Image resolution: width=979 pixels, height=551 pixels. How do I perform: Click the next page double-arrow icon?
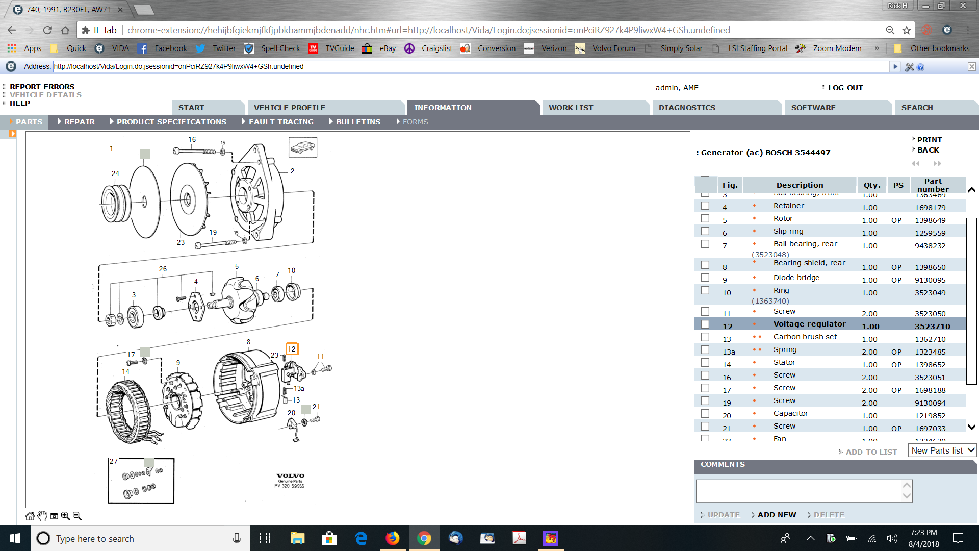[x=937, y=164]
